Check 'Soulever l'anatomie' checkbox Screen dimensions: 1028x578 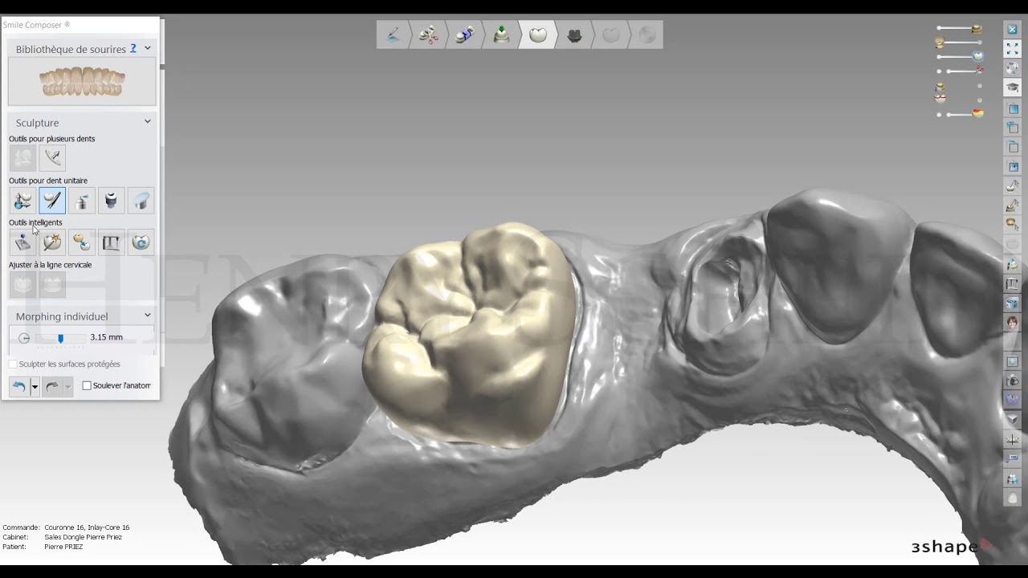[87, 385]
